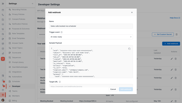
Task: Select the API Keys tab
Action: (41, 11)
